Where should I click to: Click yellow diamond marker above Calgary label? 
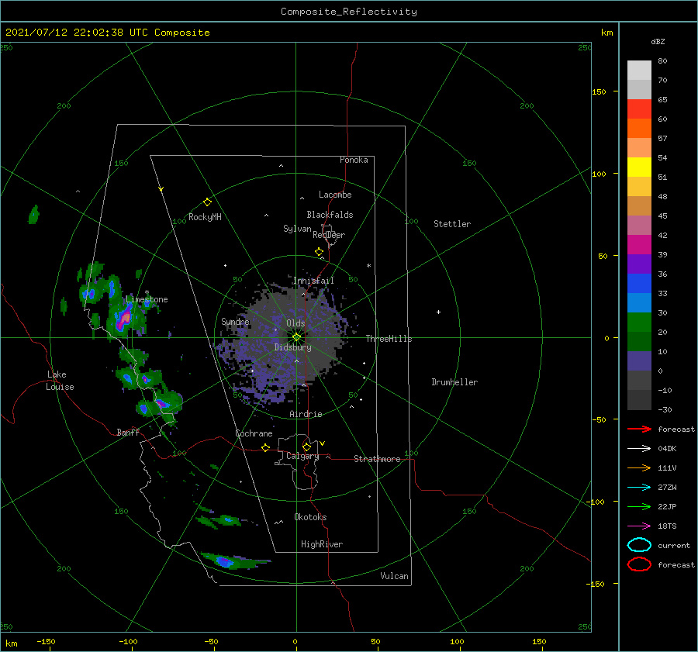[306, 447]
